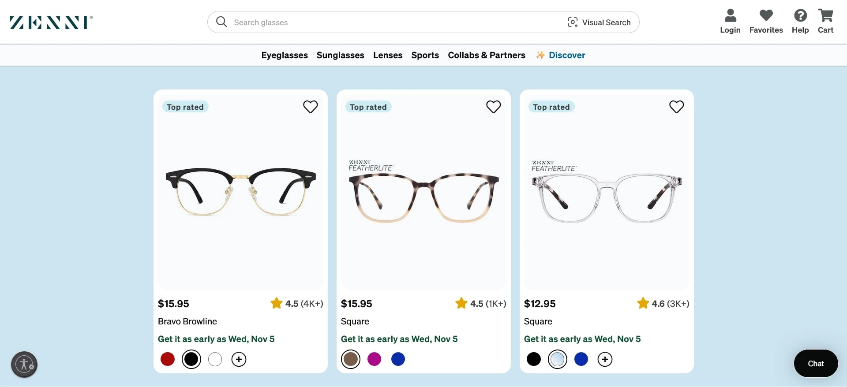Favorite the tortoise Square glasses
Screen dimensions: 847x387
pyautogui.click(x=493, y=107)
